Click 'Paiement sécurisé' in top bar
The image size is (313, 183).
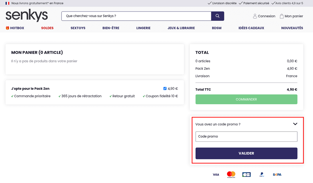click(256, 3)
